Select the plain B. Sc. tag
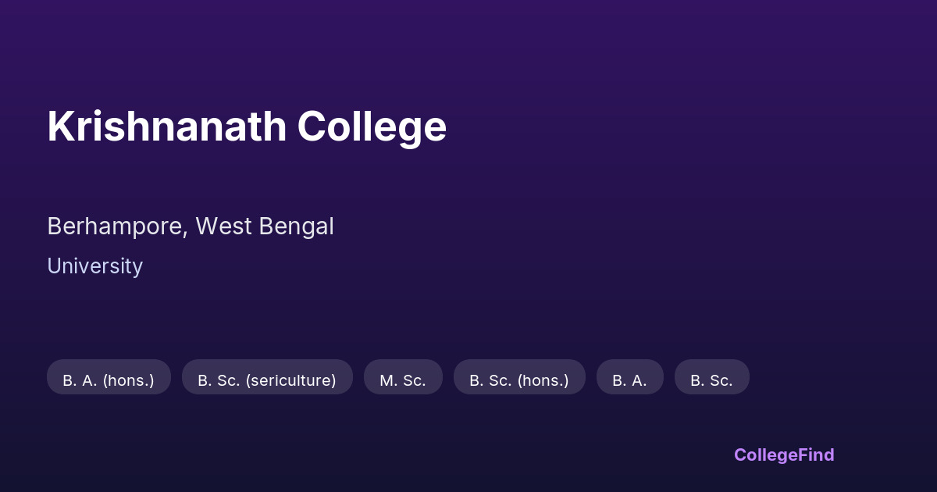 click(x=711, y=380)
